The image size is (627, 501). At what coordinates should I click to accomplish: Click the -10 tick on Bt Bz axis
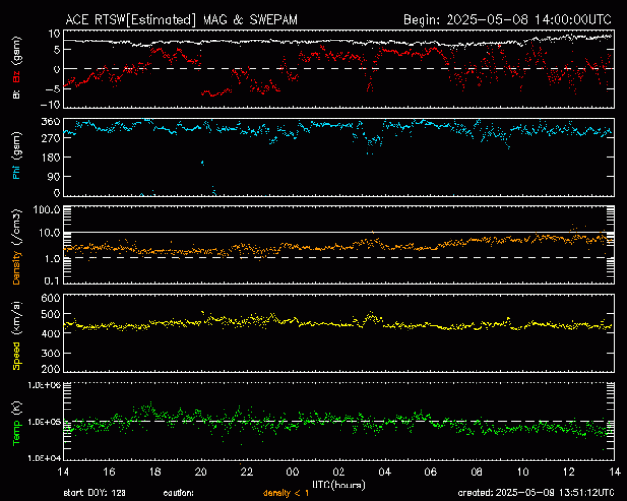pyautogui.click(x=50, y=105)
